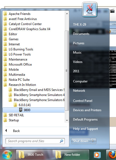Click the programs list scrollbar thumb
The height and width of the screenshot is (160, 116).
click(67, 71)
